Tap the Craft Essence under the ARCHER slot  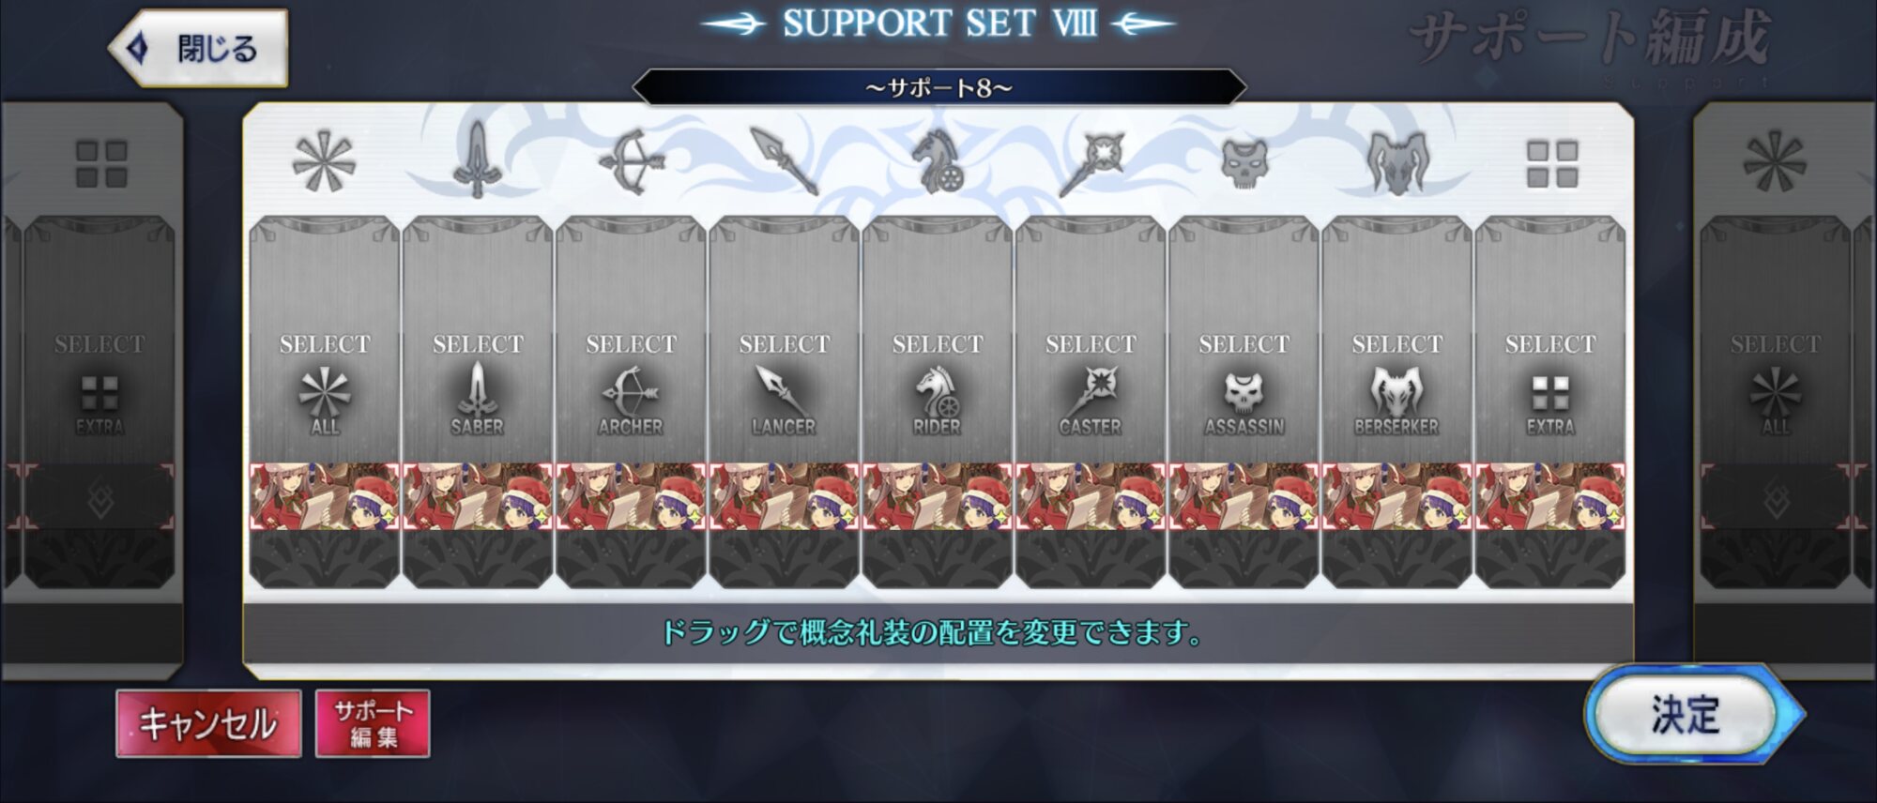[x=631, y=496]
